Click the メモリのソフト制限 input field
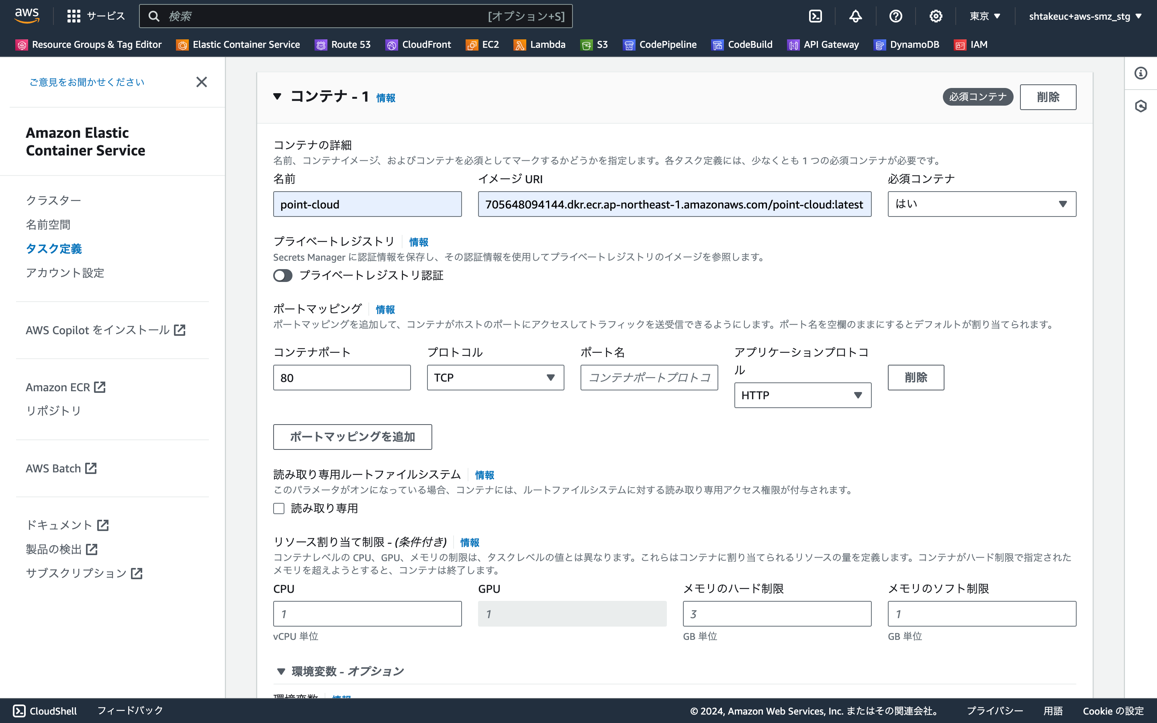The height and width of the screenshot is (723, 1157). click(x=981, y=613)
